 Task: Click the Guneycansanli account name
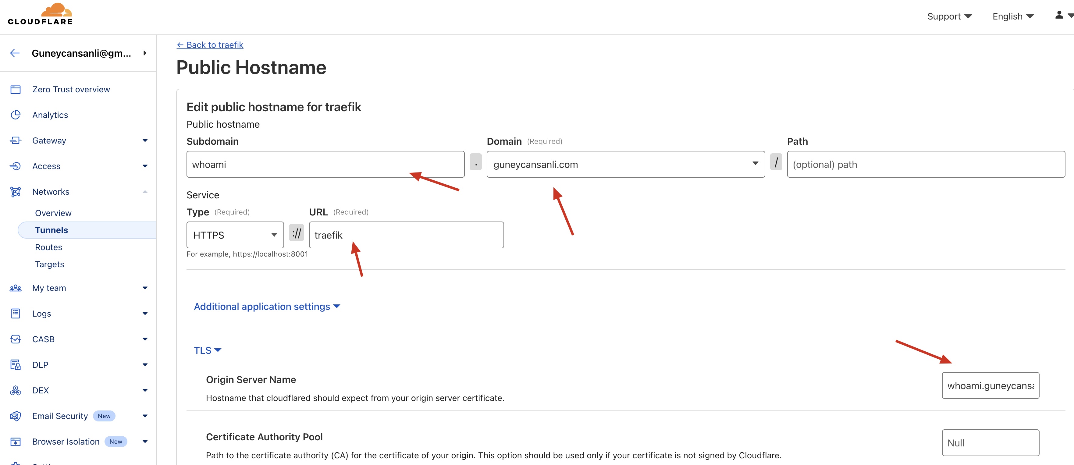[81, 53]
